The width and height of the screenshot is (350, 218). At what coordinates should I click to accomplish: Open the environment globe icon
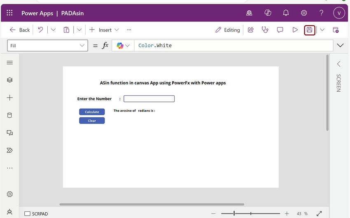249,13
